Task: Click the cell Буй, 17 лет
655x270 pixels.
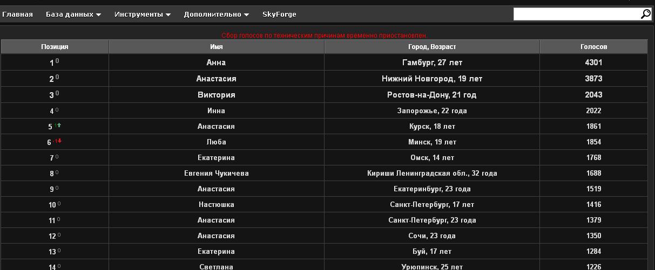Action: pos(432,251)
